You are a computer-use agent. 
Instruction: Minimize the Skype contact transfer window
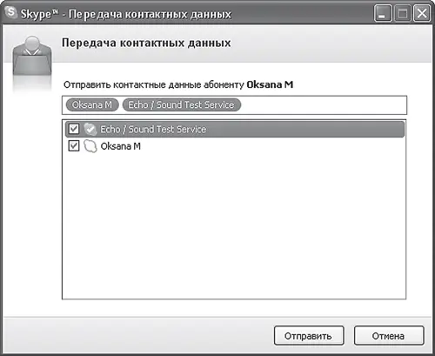click(x=383, y=13)
